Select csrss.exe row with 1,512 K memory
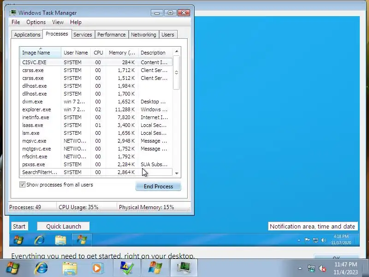 (96, 78)
